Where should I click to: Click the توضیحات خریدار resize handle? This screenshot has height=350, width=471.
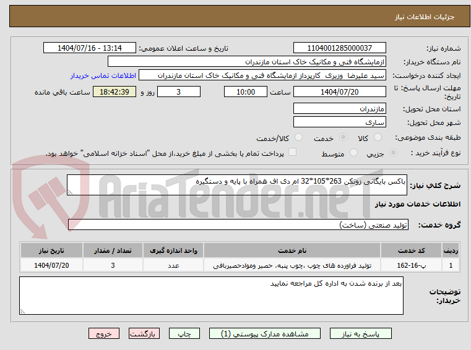click(x=22, y=311)
